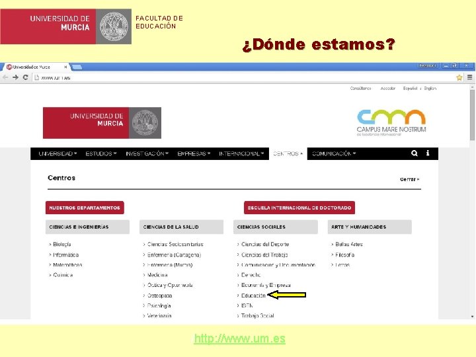Expand the COMUNICACIÓN menu
The height and width of the screenshot is (357, 476).
click(x=334, y=153)
